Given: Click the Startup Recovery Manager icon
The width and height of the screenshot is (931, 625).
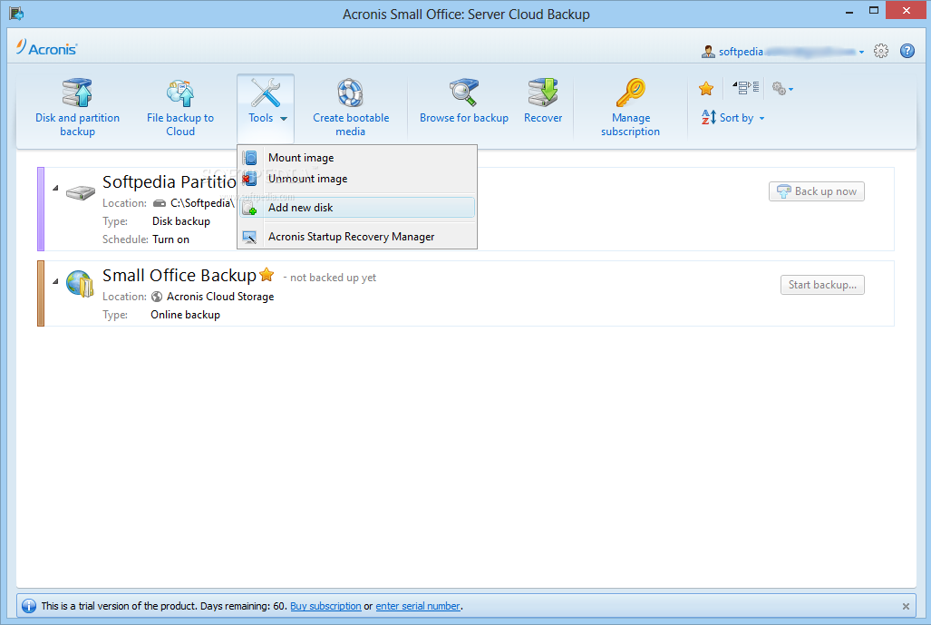Looking at the screenshot, I should pyautogui.click(x=250, y=237).
